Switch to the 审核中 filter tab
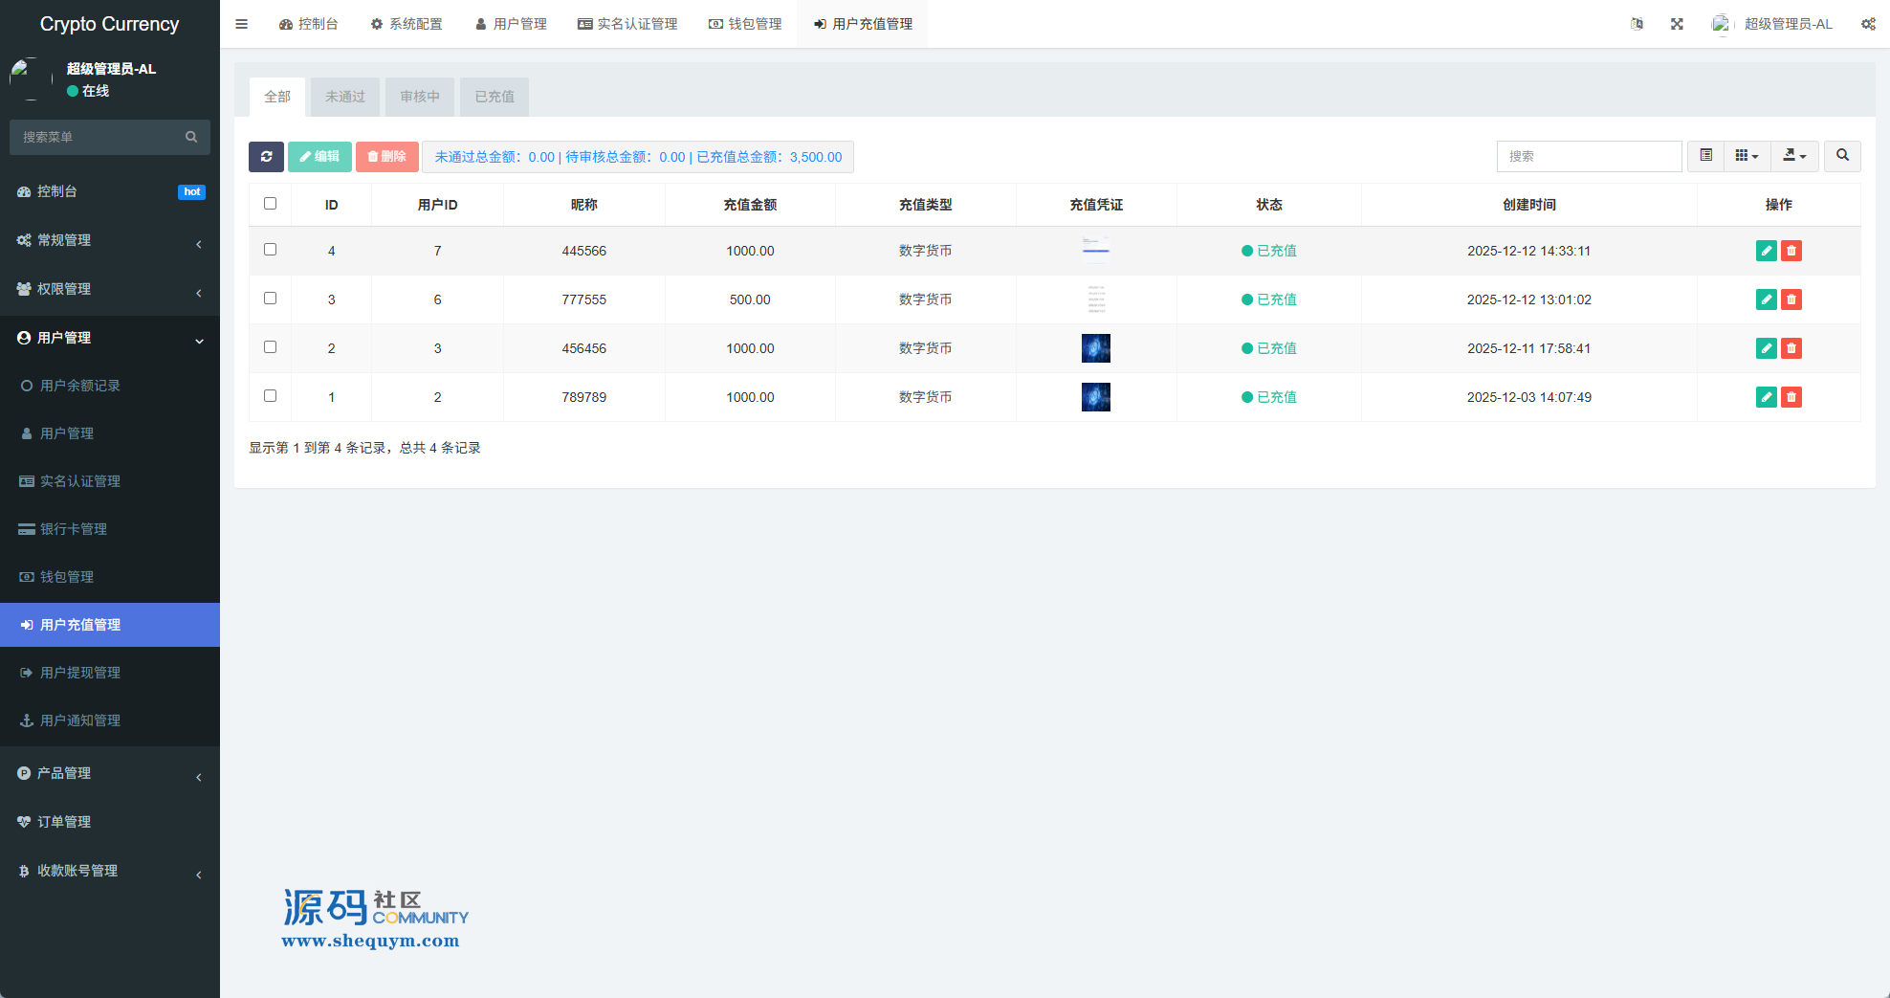1890x998 pixels. (420, 97)
